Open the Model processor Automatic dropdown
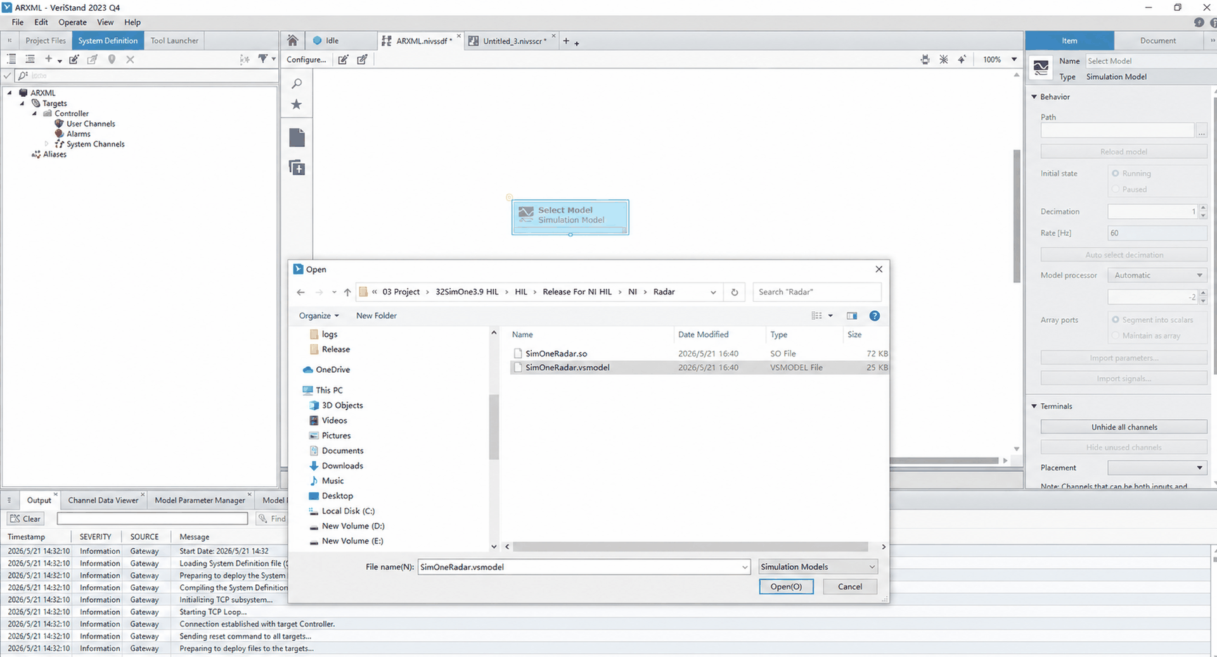 click(x=1157, y=275)
